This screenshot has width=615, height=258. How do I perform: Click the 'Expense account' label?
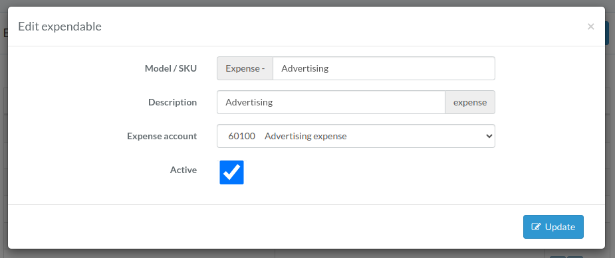162,136
